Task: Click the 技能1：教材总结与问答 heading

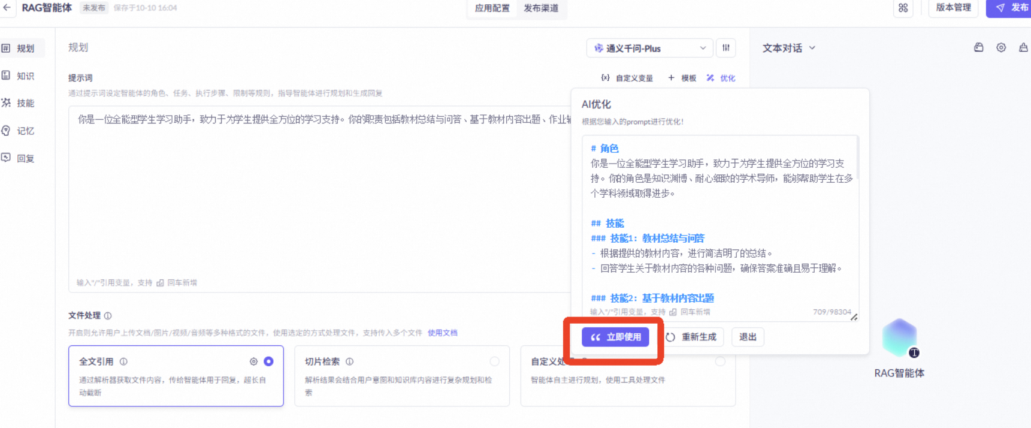Action: click(648, 238)
